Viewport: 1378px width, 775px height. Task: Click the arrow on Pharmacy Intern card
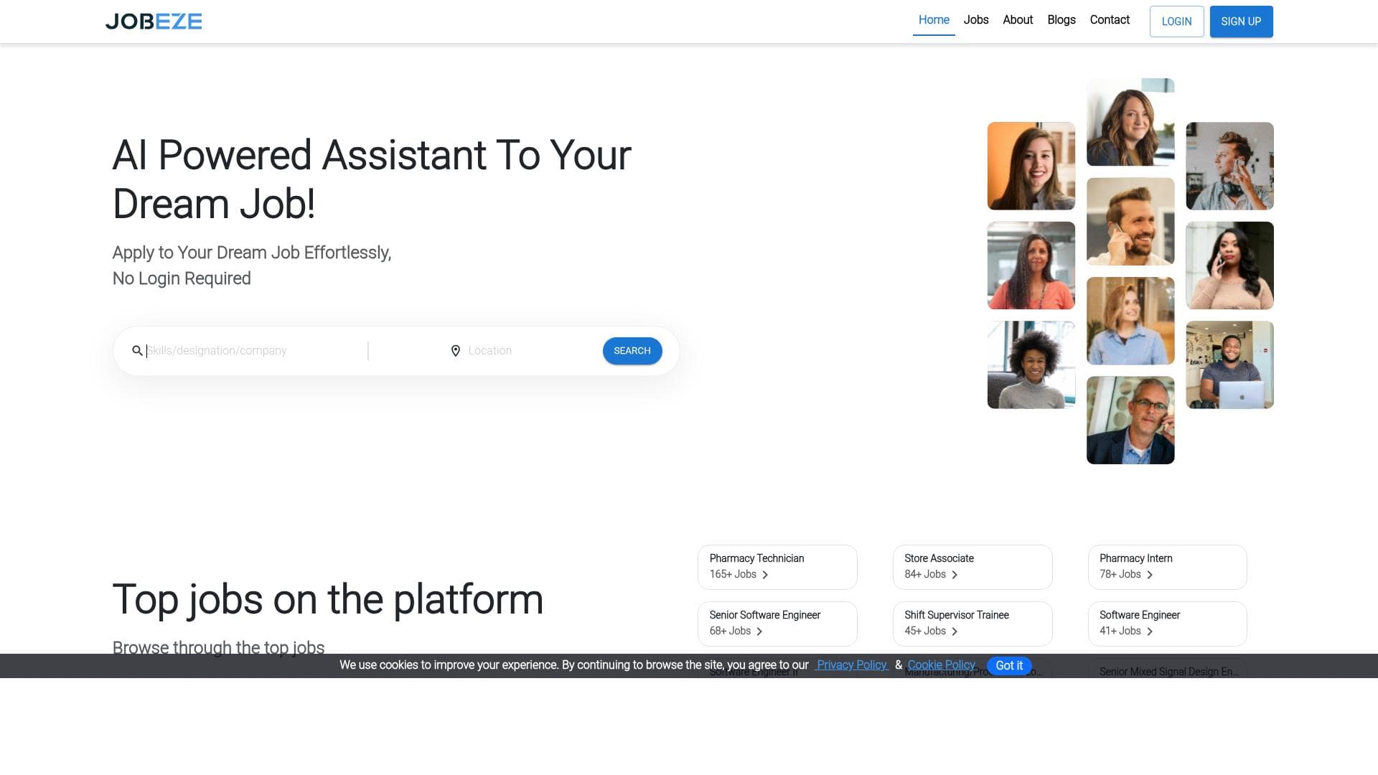pyautogui.click(x=1150, y=575)
